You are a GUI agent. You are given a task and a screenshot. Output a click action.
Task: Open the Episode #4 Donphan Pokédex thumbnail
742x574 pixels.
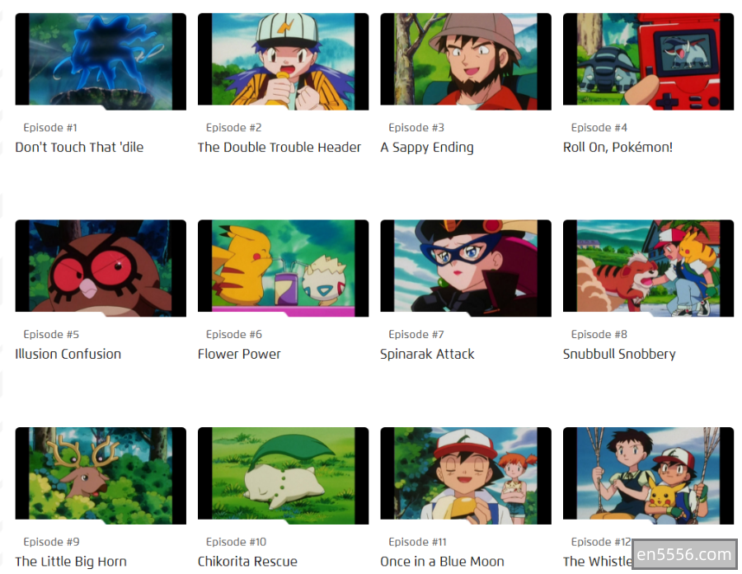[x=648, y=62]
